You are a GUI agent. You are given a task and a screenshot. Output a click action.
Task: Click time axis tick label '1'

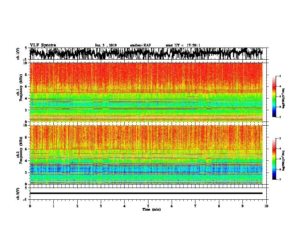pyautogui.click(x=53, y=206)
